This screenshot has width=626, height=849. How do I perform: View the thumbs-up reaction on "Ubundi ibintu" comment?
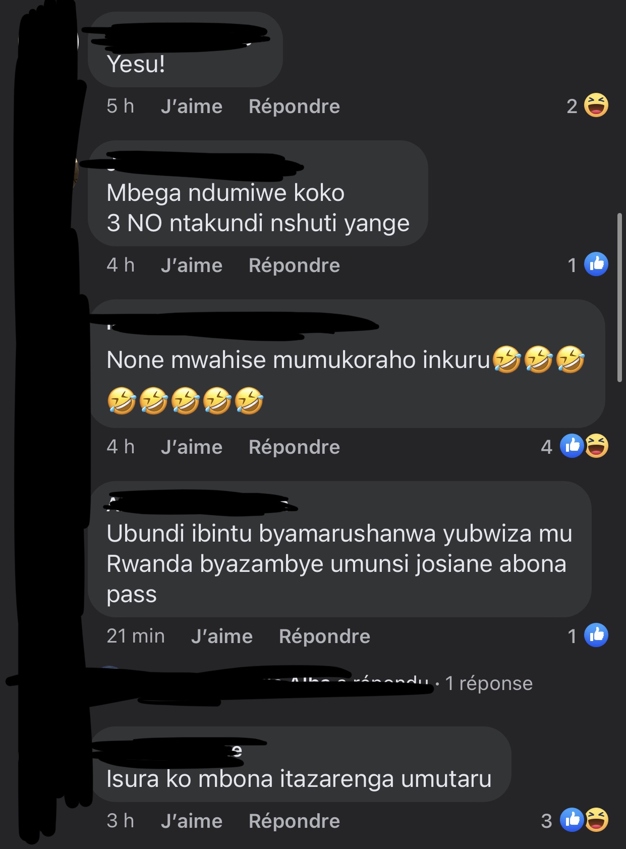596,635
